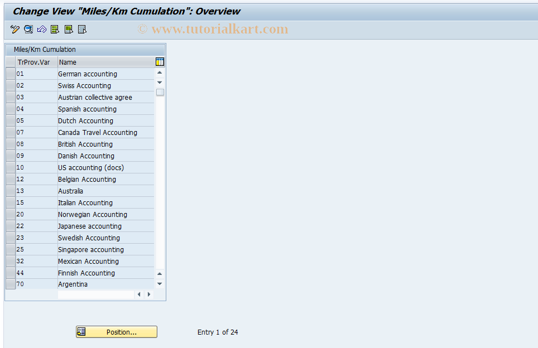This screenshot has width=538, height=348.
Task: Select row selector for Dutch Accounting
Action: point(11,120)
